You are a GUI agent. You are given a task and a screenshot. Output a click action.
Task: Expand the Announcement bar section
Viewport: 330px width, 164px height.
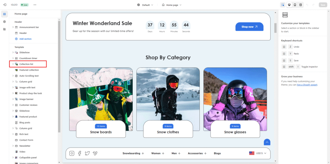(13, 27)
